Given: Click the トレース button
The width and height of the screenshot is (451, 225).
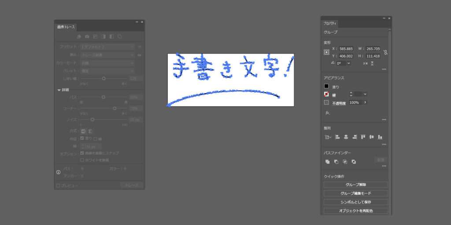Looking at the screenshot, I should pos(131,185).
